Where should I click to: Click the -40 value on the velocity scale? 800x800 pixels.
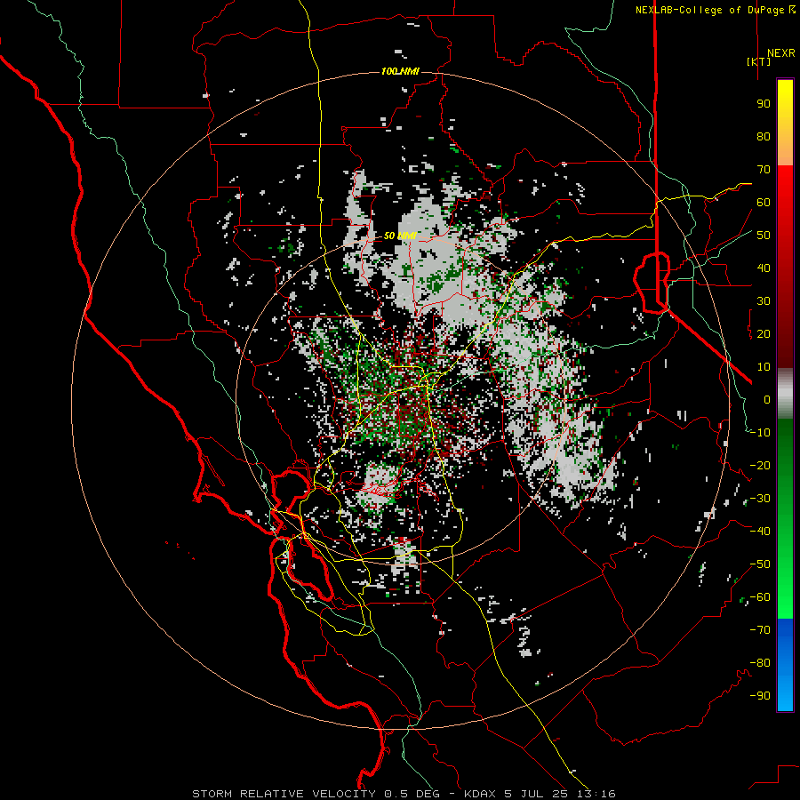pos(760,532)
